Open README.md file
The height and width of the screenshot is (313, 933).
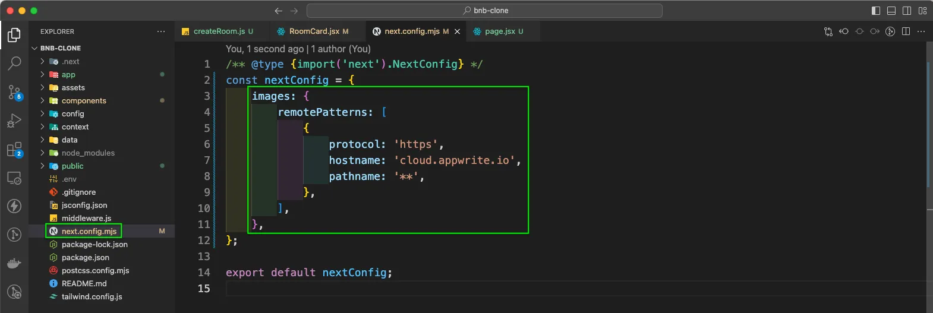click(102, 283)
